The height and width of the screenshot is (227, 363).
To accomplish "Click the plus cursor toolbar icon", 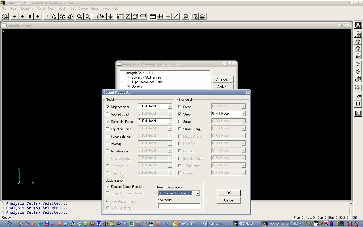I will click(168, 16).
